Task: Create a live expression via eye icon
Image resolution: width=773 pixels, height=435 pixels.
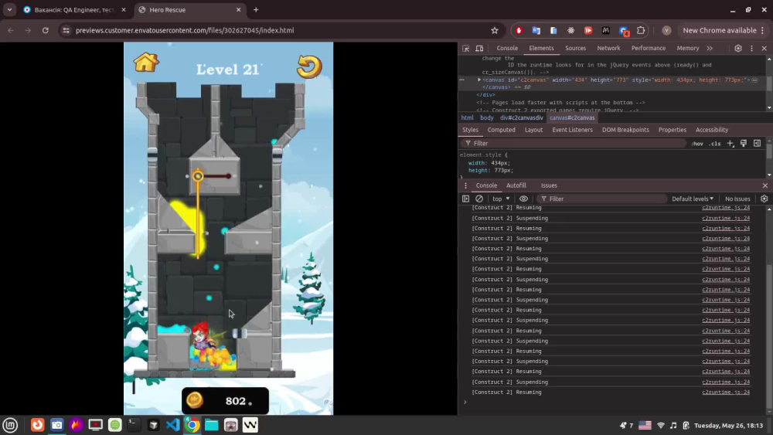Action: click(x=523, y=199)
